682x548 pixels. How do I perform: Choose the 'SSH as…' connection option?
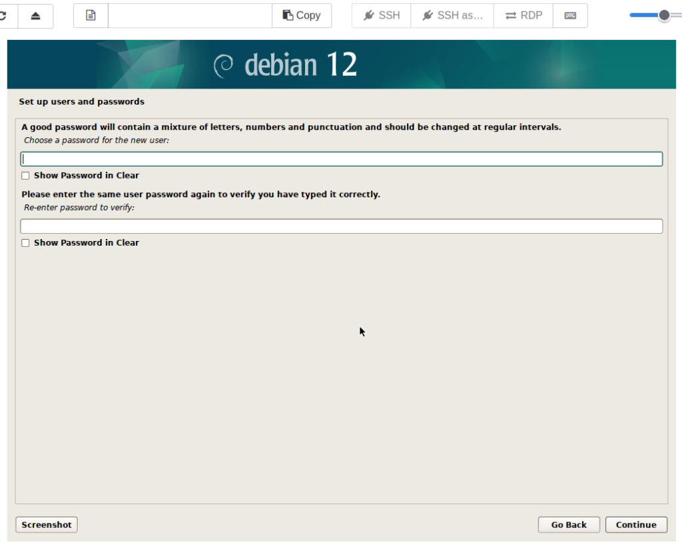coord(452,15)
